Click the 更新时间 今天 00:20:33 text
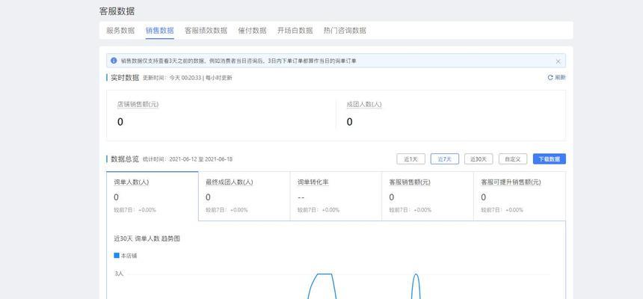Image resolution: width=643 pixels, height=299 pixels. pos(172,78)
